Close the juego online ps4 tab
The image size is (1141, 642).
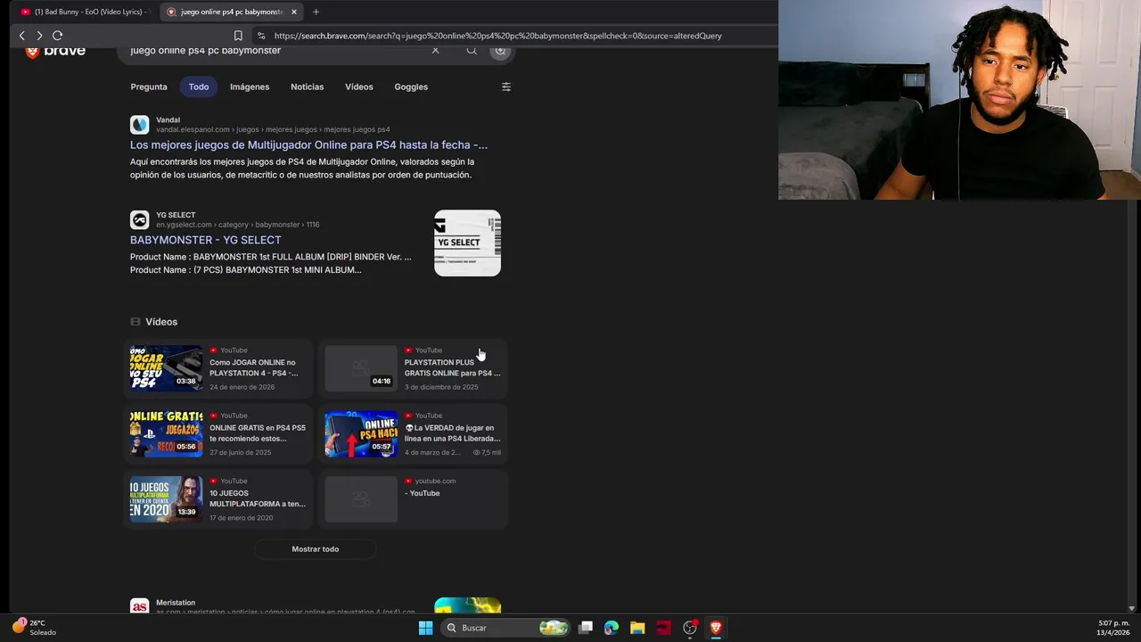tap(294, 12)
